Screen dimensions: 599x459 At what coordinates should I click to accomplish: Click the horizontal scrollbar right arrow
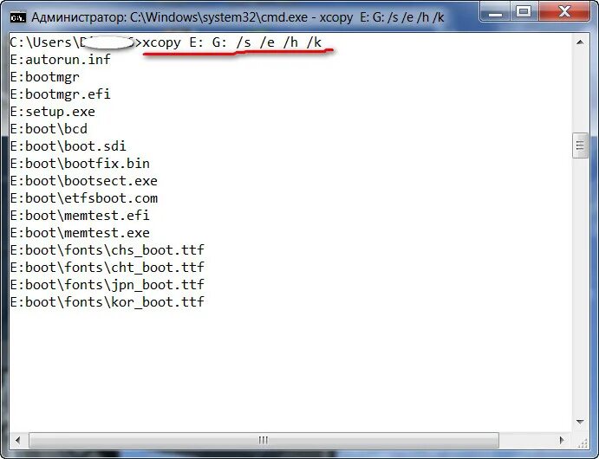[x=562, y=440]
